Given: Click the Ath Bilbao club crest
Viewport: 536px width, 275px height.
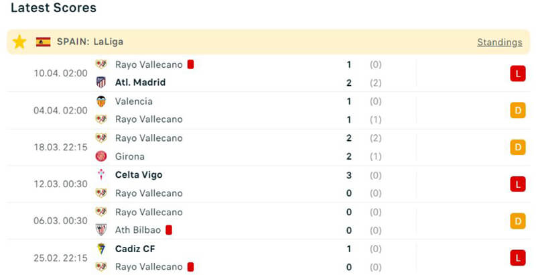Looking at the screenshot, I should point(101,230).
